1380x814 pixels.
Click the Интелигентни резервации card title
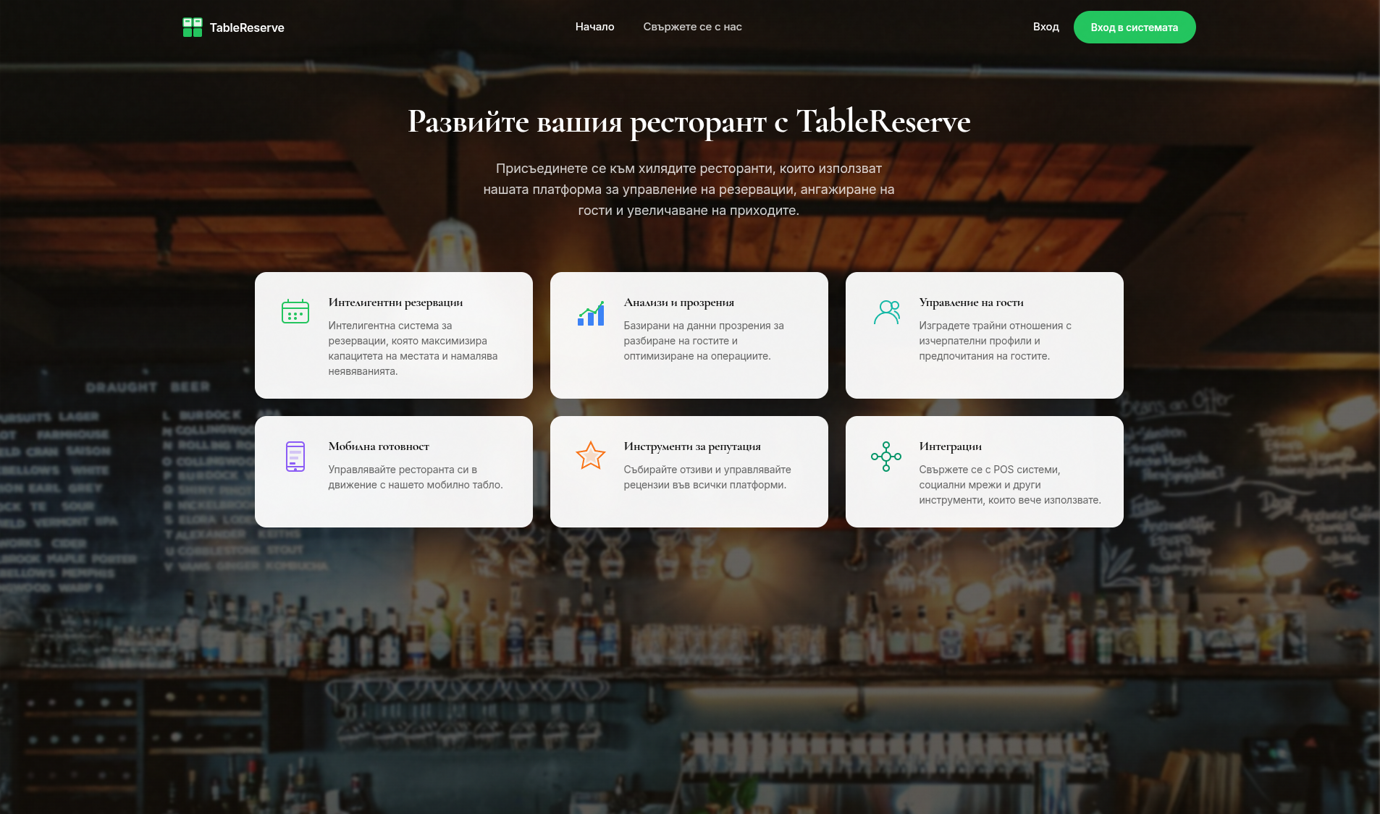(x=395, y=302)
